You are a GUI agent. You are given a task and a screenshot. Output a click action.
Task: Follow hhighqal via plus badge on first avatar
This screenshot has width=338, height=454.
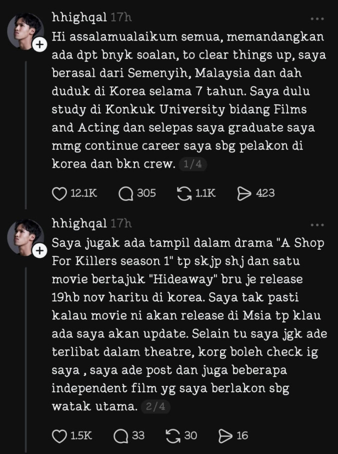point(39,45)
